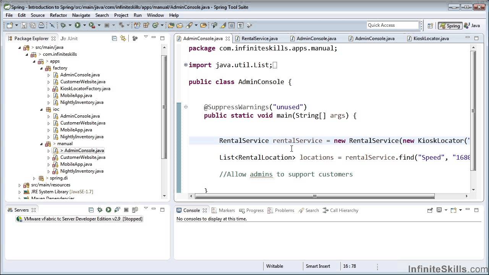Open the Run configurations dropdown arrow

click(x=84, y=25)
